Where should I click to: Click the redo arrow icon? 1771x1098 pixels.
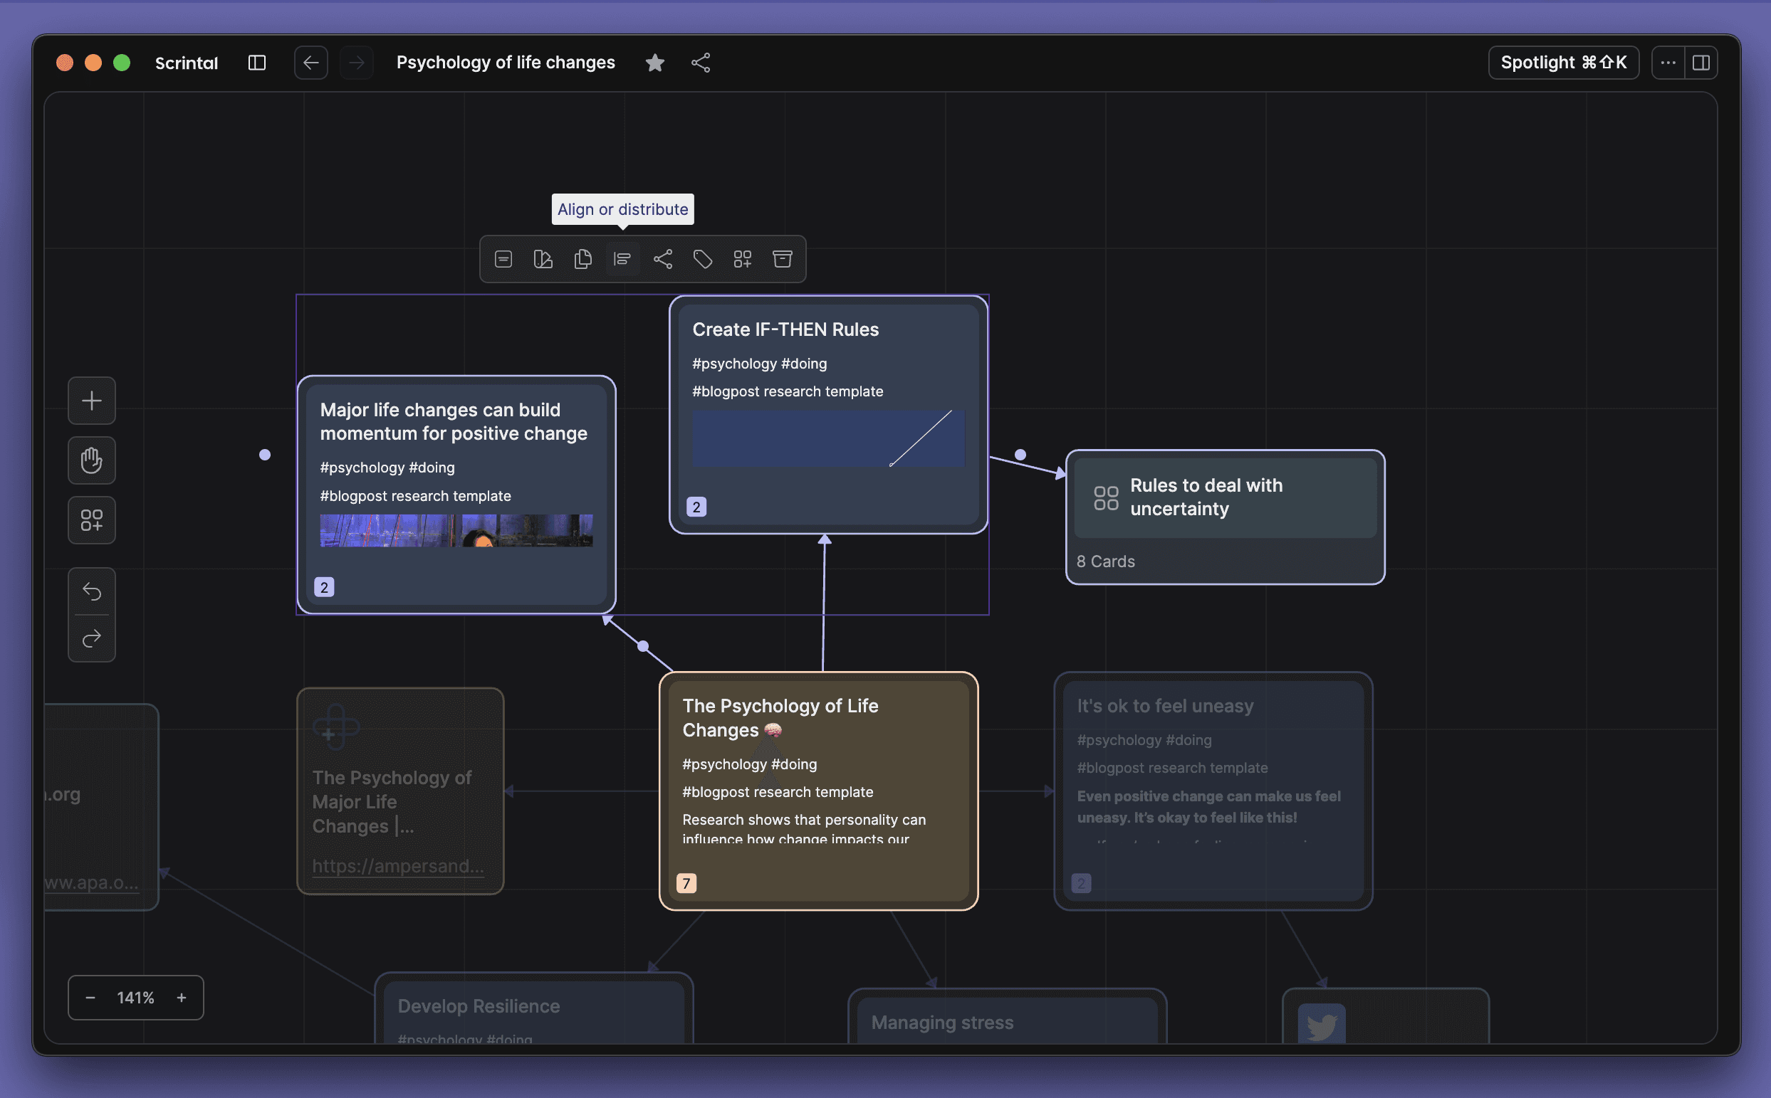92,639
